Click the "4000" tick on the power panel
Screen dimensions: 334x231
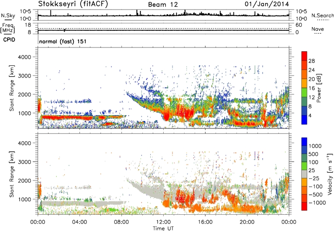pyautogui.click(x=25, y=57)
